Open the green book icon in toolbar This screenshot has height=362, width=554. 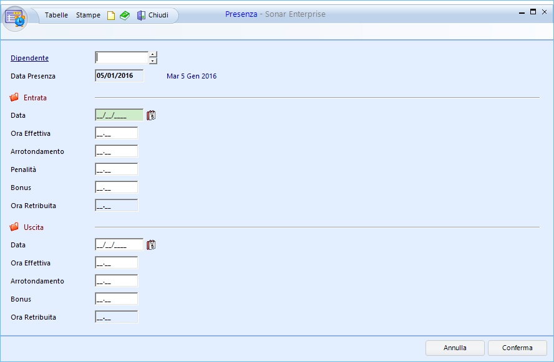click(x=125, y=16)
